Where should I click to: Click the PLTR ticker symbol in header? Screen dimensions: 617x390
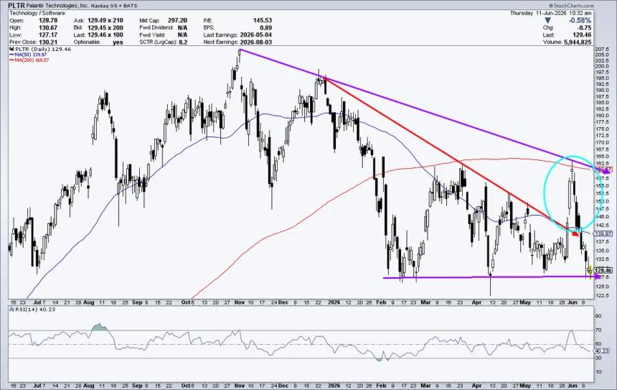point(15,6)
